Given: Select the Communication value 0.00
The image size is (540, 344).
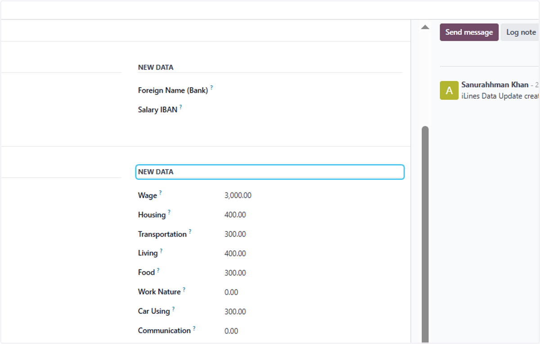Looking at the screenshot, I should coord(231,331).
